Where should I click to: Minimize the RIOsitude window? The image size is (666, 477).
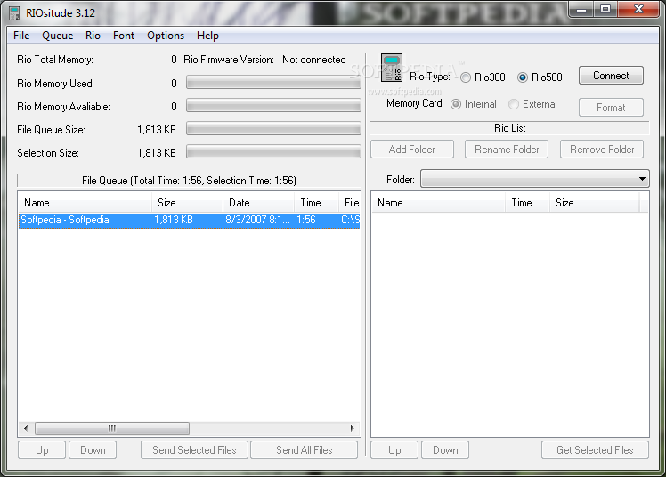(x=582, y=10)
